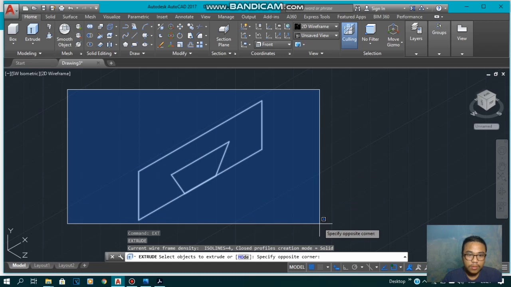This screenshot has height=287, width=511.
Task: Select the Box solid tool
Action: pyautogui.click(x=13, y=33)
